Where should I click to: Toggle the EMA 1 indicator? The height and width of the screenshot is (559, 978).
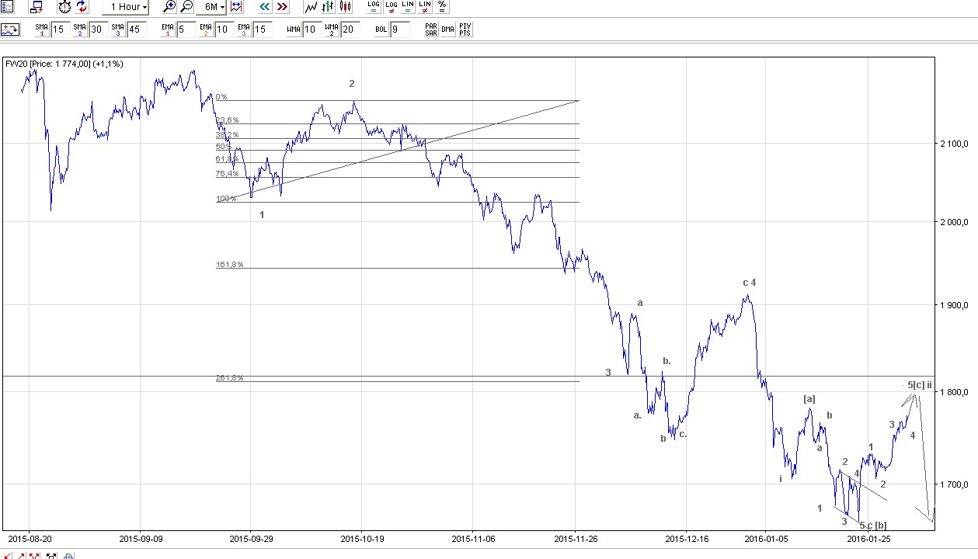[x=167, y=30]
